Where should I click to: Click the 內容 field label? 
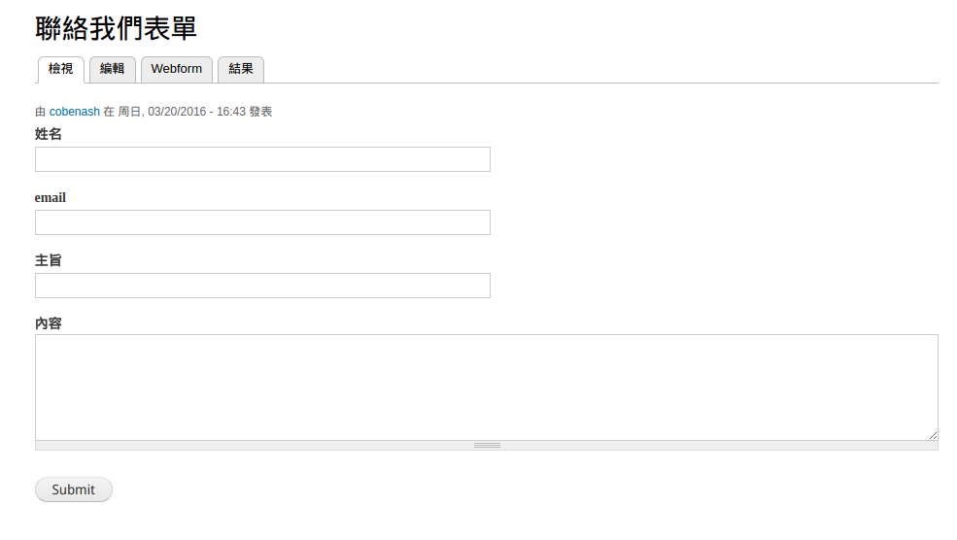pyautogui.click(x=49, y=323)
